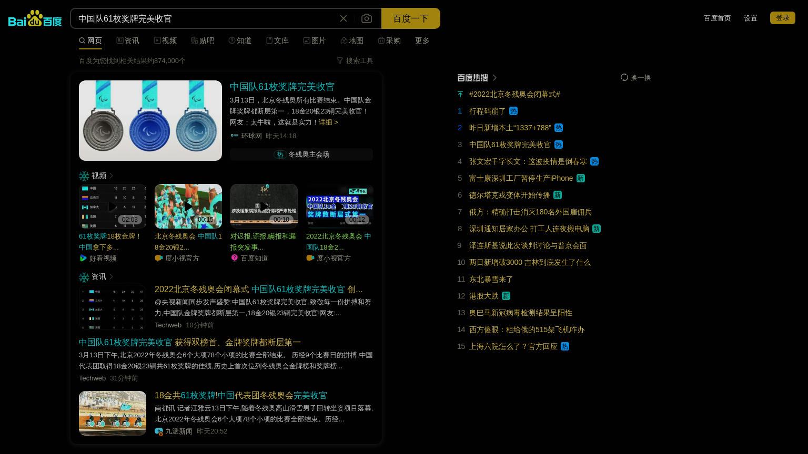Click 环球网 source icon

pyautogui.click(x=235, y=136)
